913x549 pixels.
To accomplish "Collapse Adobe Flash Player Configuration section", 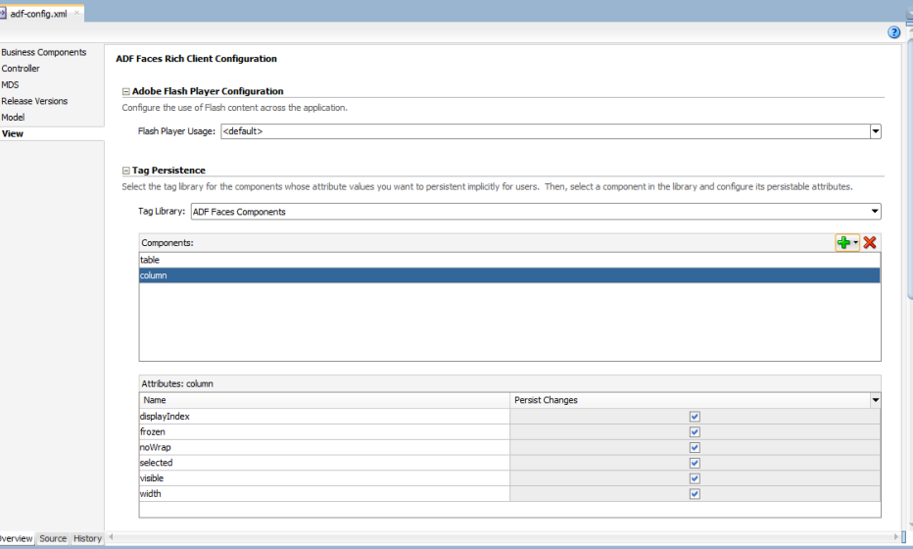I will [125, 91].
